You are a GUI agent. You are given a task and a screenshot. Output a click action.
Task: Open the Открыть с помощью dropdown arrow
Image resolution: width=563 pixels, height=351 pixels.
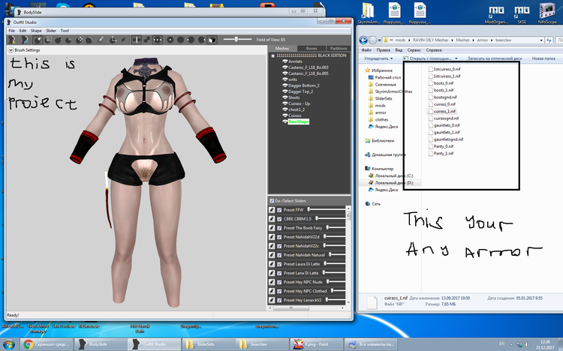456,58
